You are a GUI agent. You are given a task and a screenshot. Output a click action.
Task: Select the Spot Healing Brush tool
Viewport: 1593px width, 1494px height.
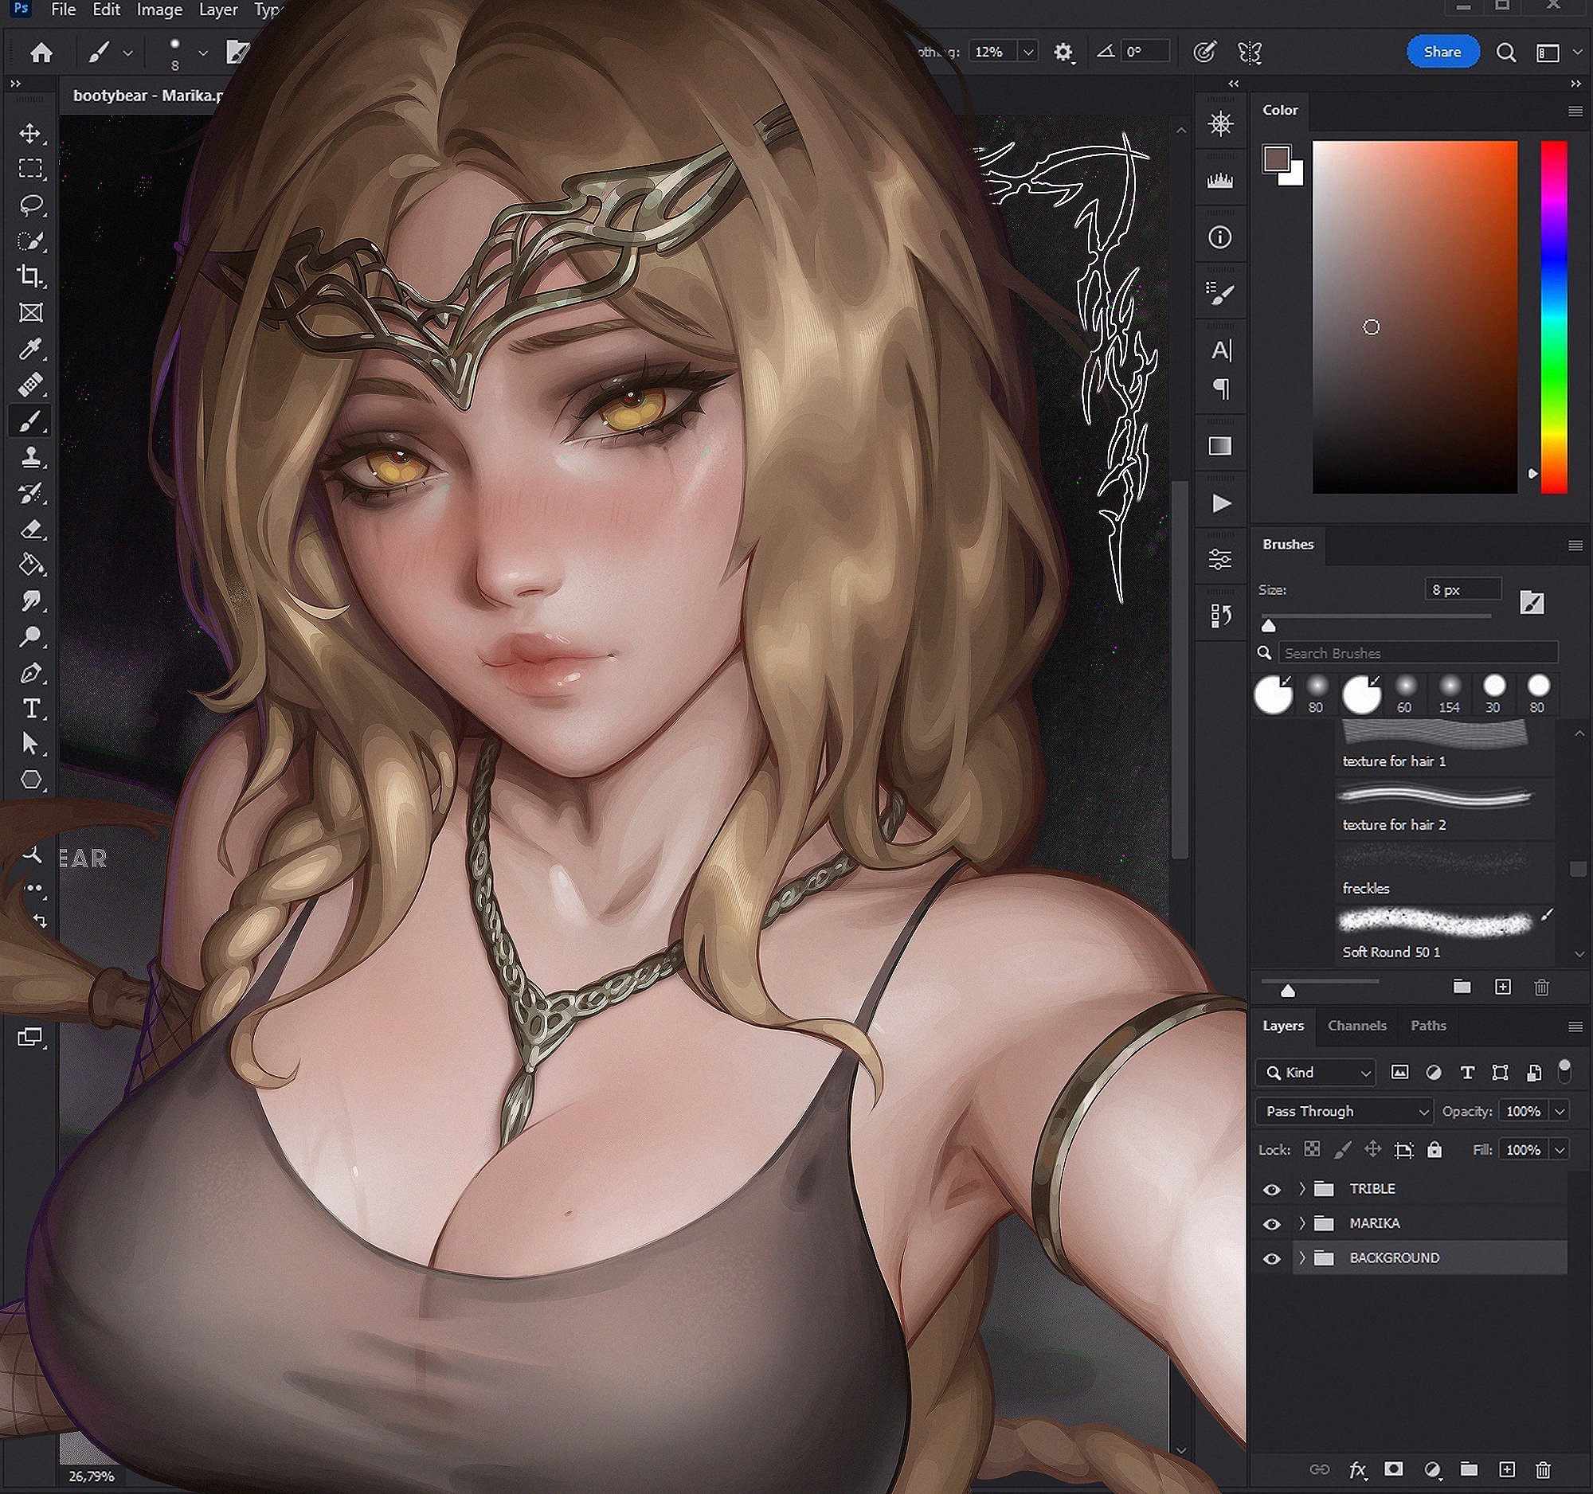(x=30, y=385)
